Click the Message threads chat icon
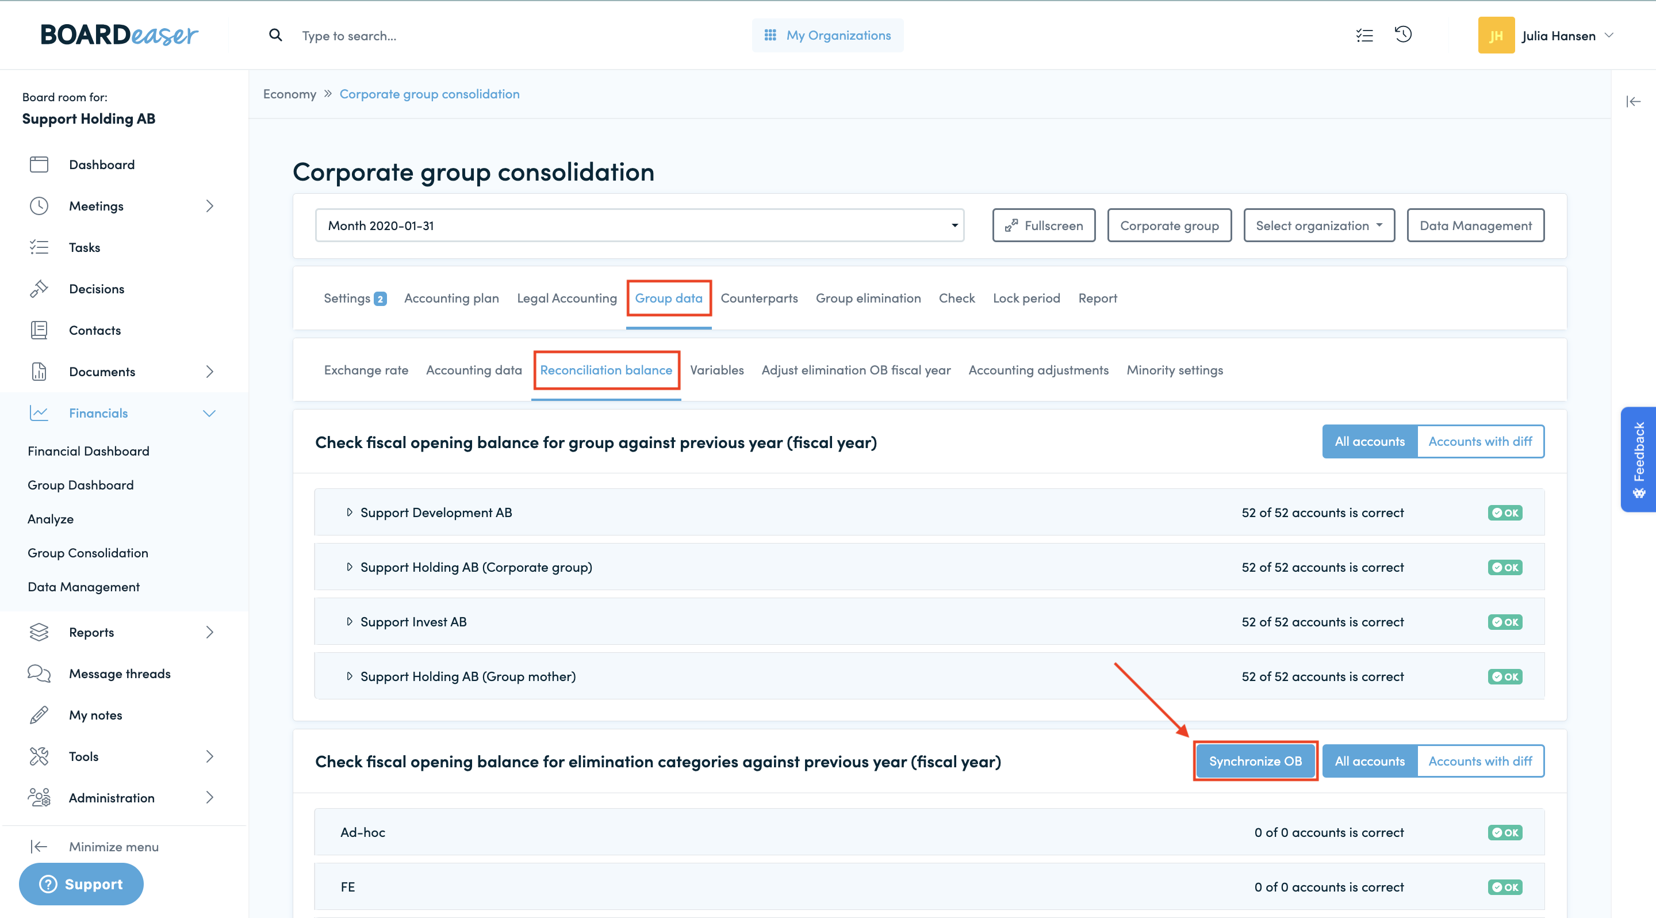Viewport: 1656px width, 918px height. coord(39,673)
